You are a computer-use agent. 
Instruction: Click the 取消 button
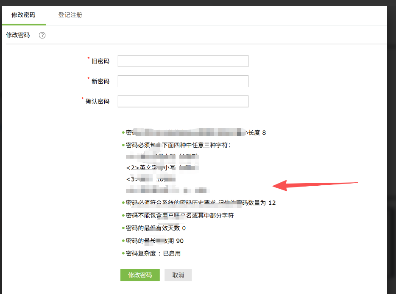click(178, 275)
